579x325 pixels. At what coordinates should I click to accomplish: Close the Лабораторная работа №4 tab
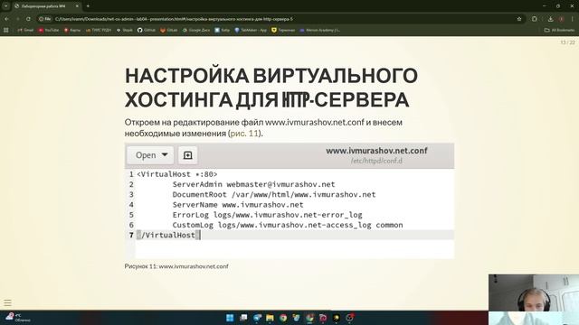(77, 6)
